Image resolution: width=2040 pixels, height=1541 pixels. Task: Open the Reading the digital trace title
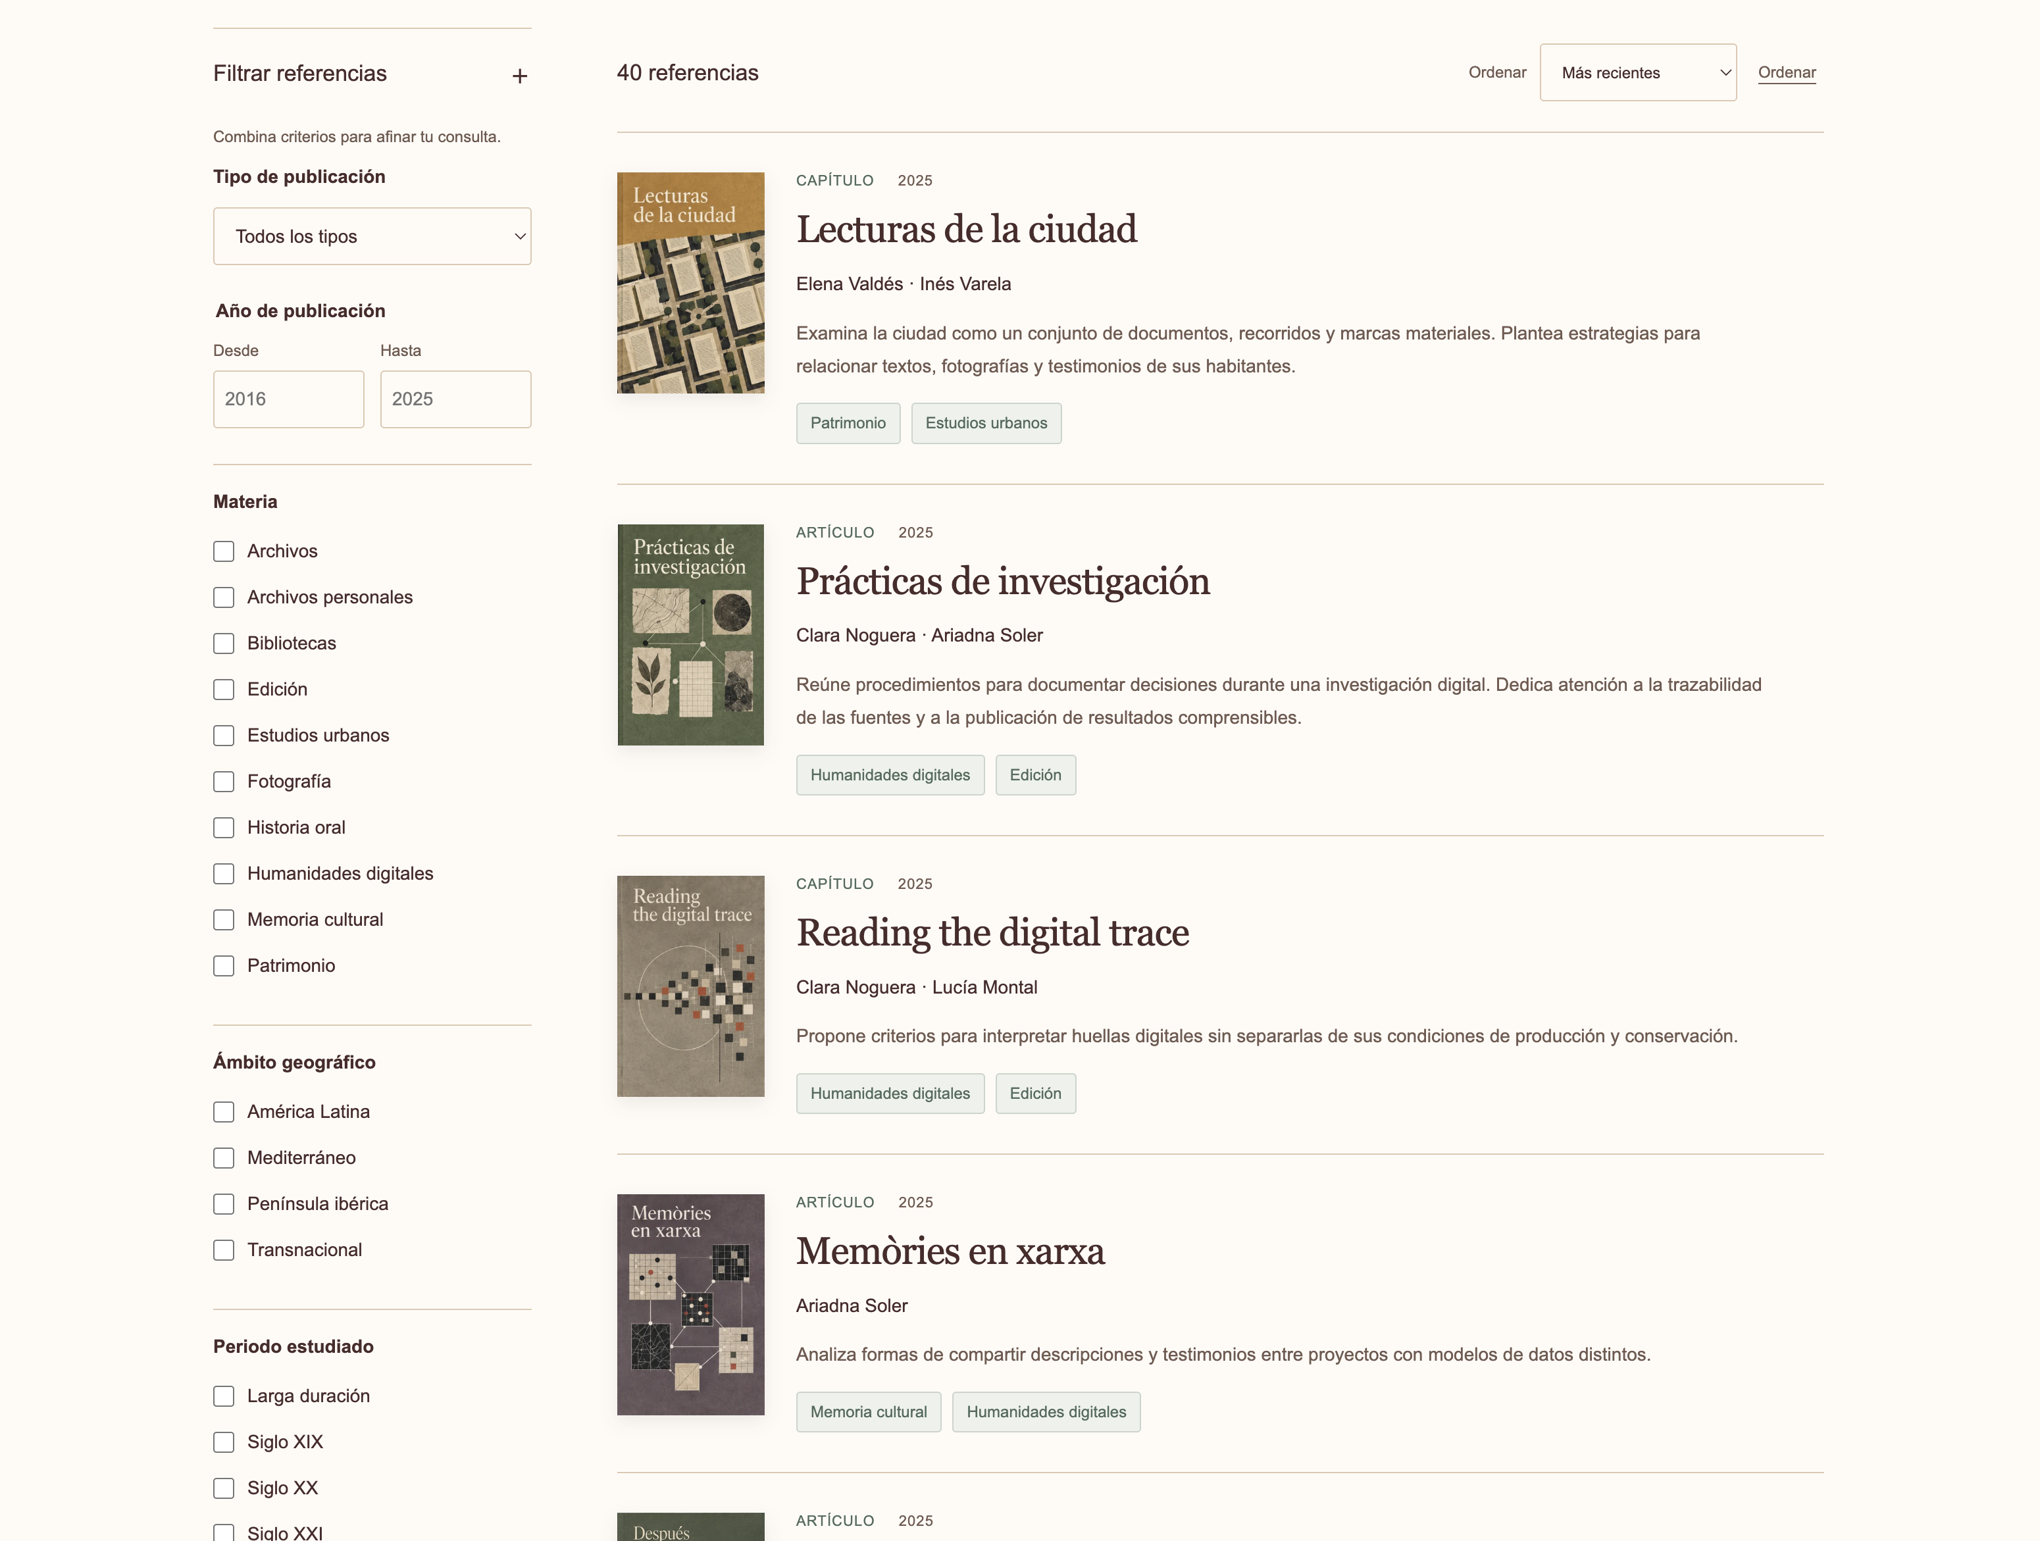992,933
